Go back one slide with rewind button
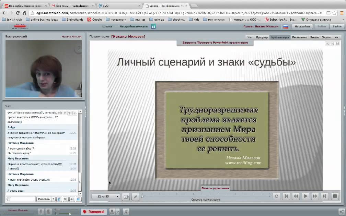The height and width of the screenshot is (216, 346). [x=296, y=196]
